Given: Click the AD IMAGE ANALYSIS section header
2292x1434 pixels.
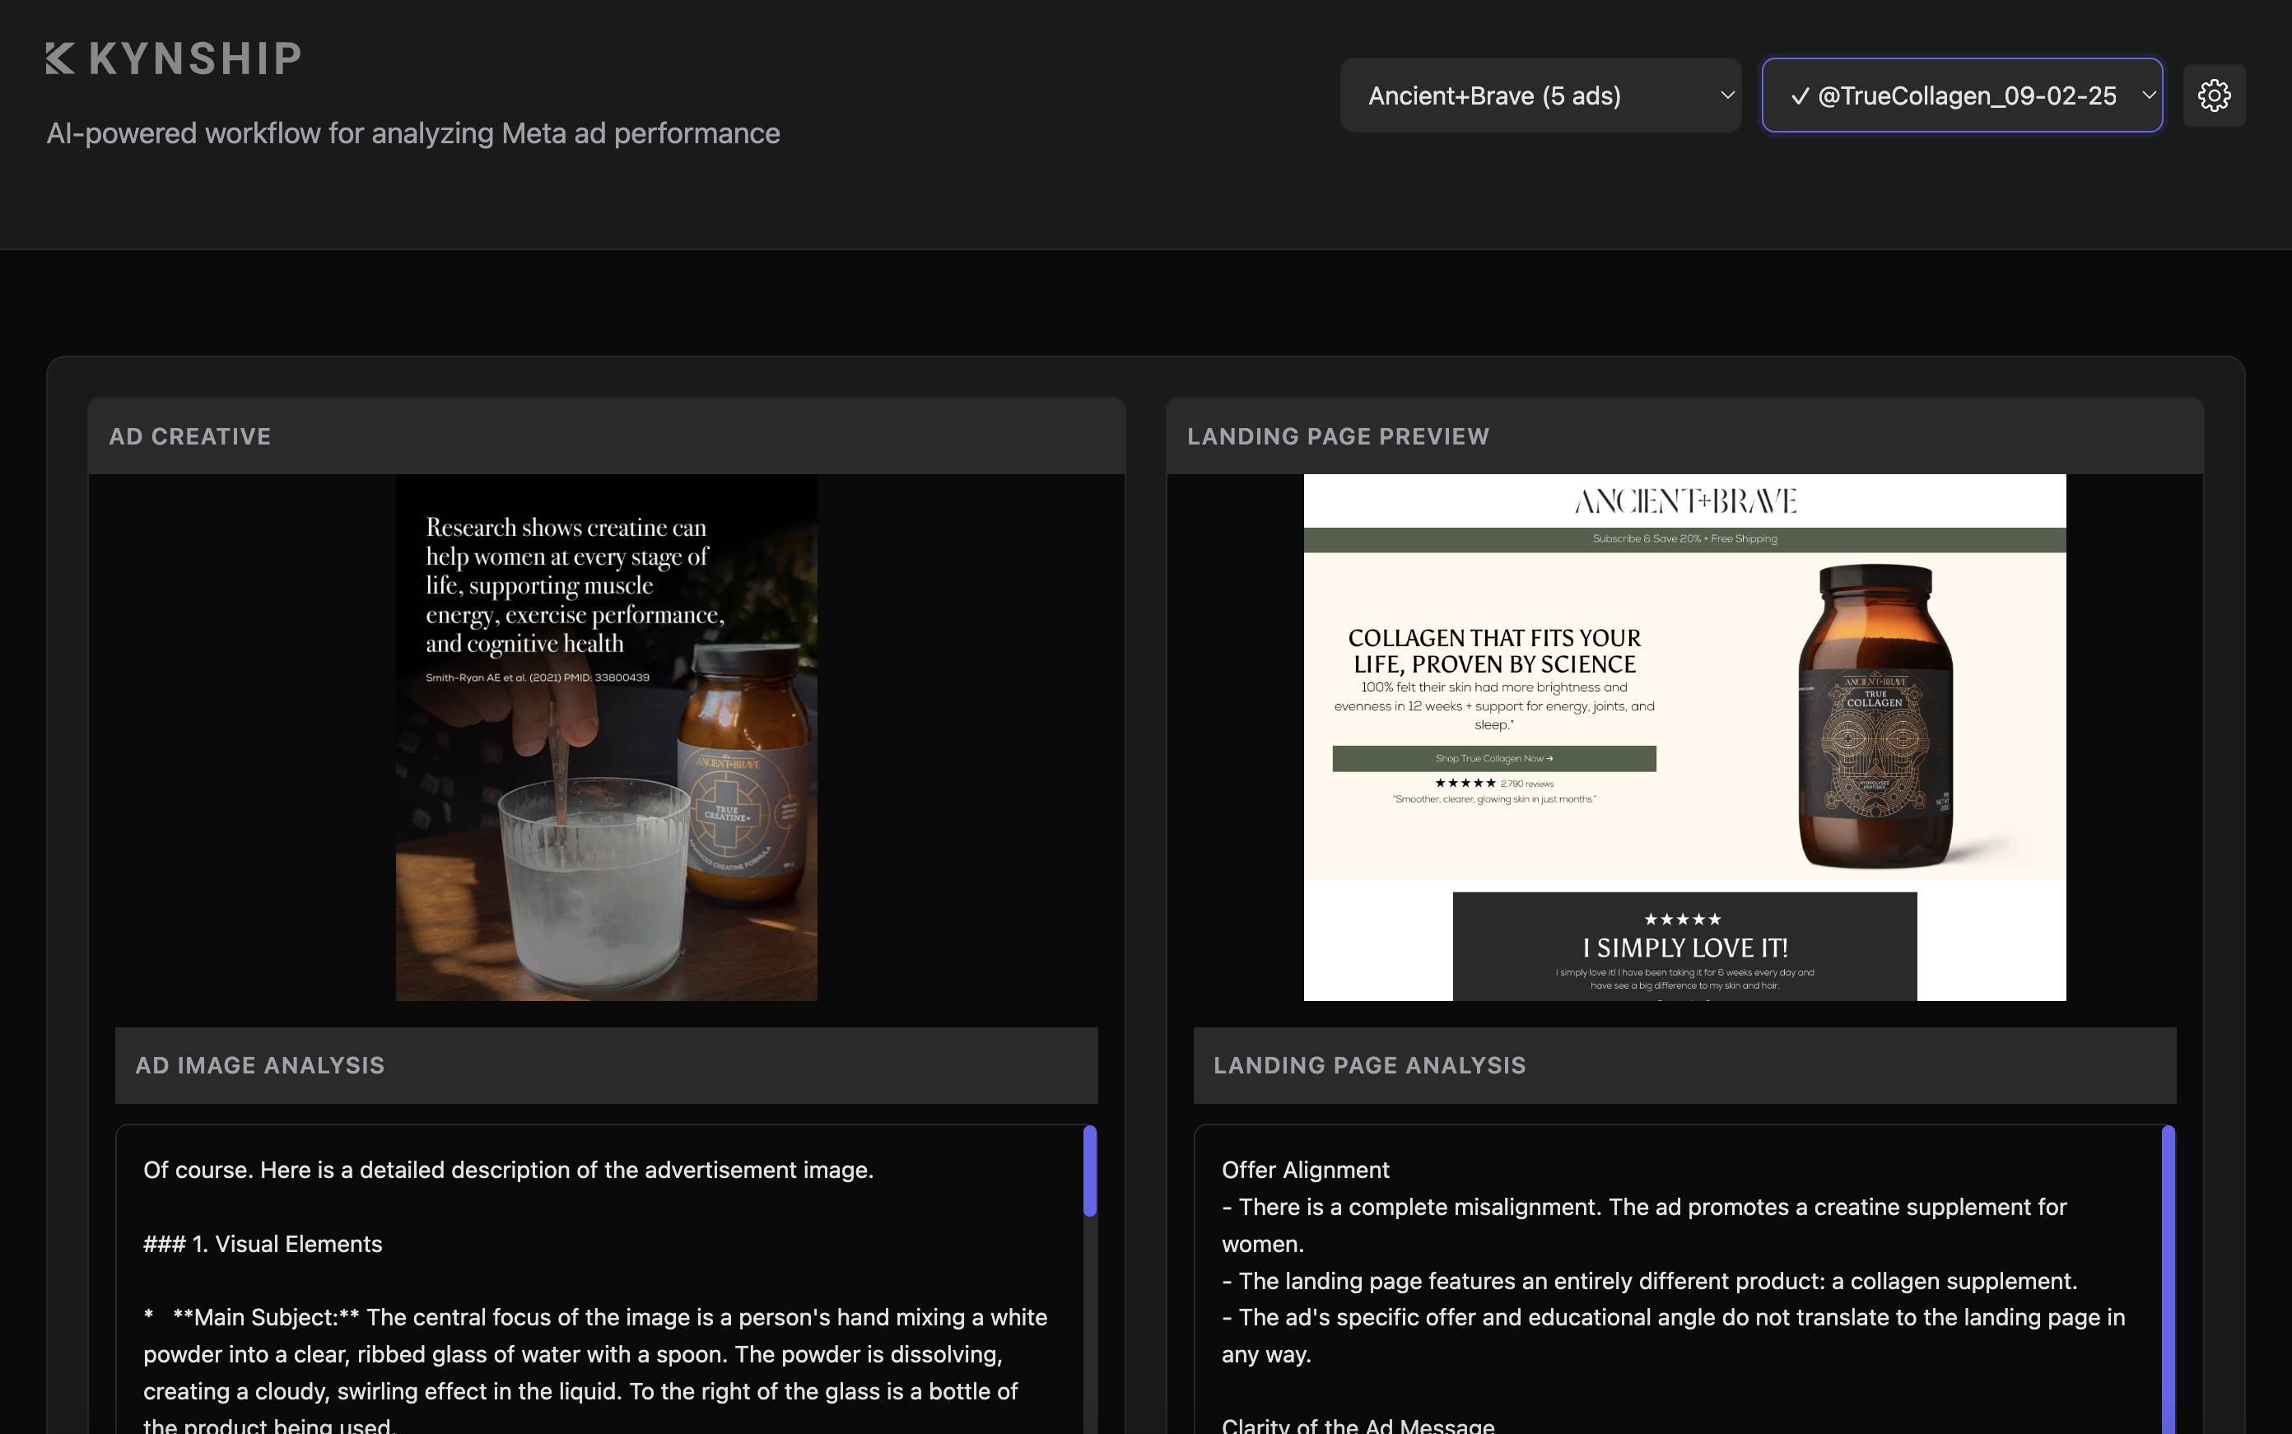Looking at the screenshot, I should (260, 1065).
